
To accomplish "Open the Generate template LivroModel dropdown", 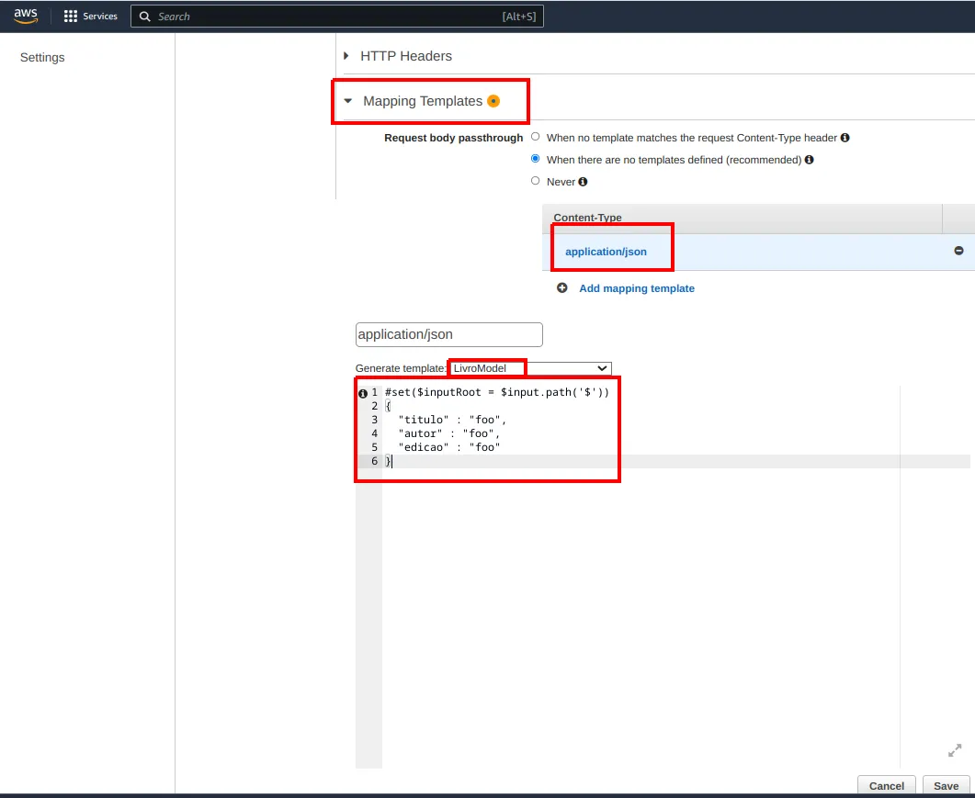I will (x=530, y=368).
